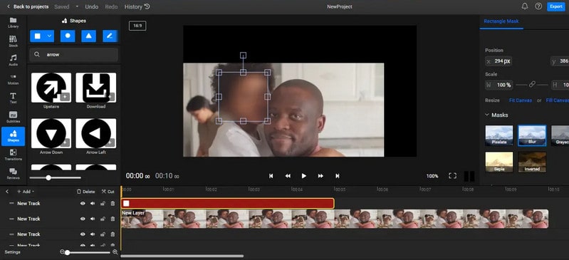569x260 pixels.
Task: Click the Cut button in the timeline toolbar
Action: click(x=108, y=192)
